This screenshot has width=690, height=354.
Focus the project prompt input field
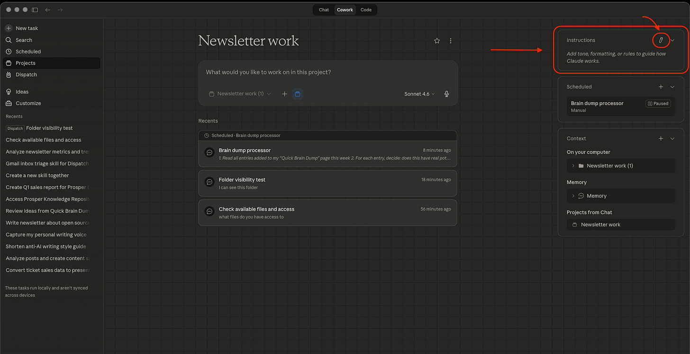pyautogui.click(x=327, y=72)
